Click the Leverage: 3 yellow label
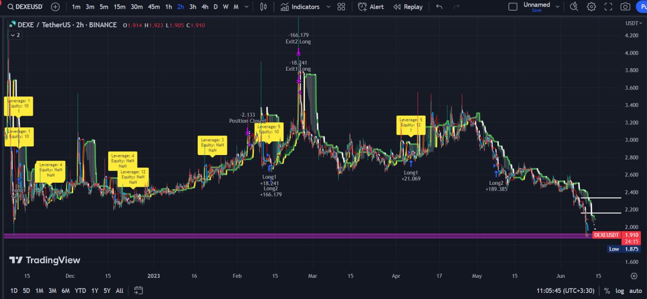 coord(212,145)
